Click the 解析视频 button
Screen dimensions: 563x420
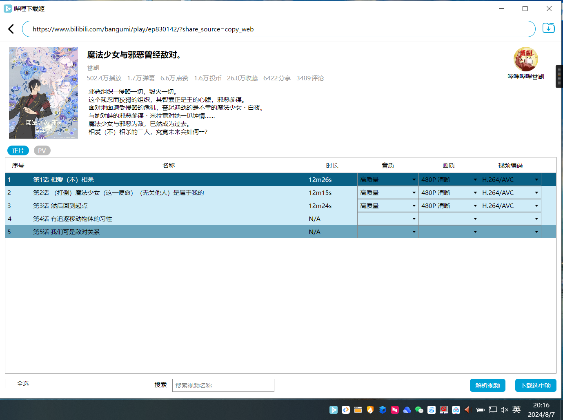[x=487, y=385]
